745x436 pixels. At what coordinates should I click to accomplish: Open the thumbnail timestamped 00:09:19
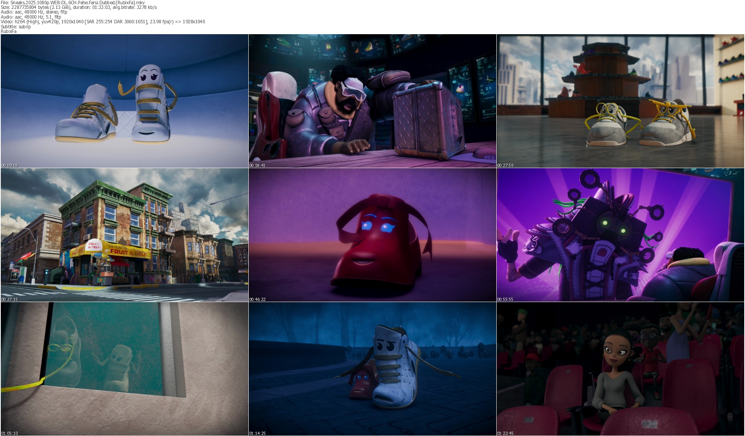coord(125,101)
